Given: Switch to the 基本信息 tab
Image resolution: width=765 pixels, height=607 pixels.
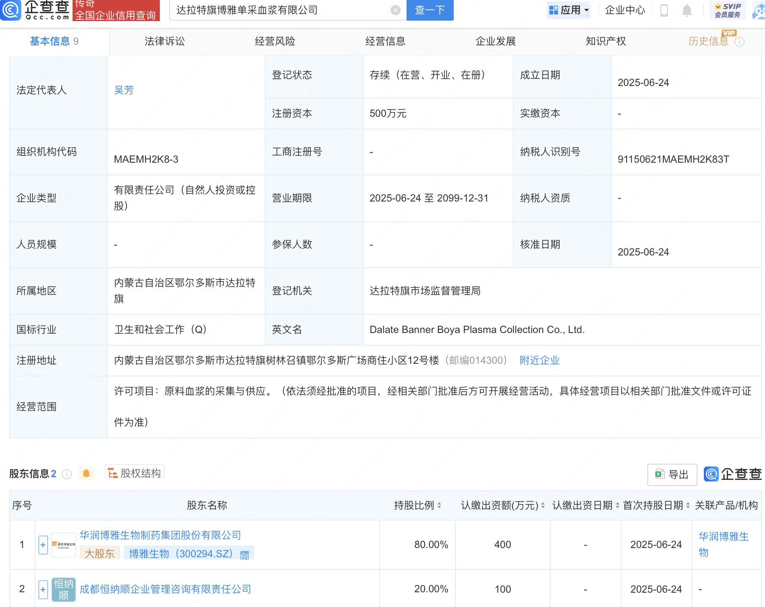Looking at the screenshot, I should 54,41.
